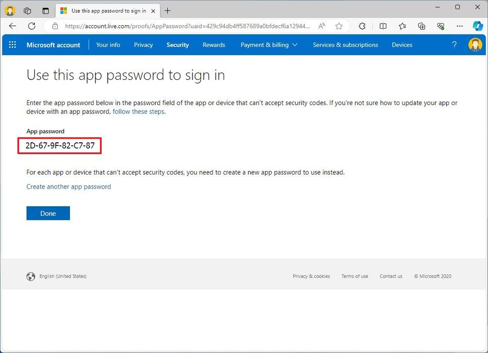Click the browser Extensions icon
Viewport: 488px width, 353px height.
point(362,26)
